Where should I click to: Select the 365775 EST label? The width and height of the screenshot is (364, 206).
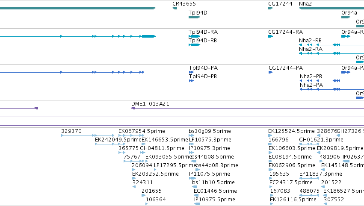tap(128, 148)
